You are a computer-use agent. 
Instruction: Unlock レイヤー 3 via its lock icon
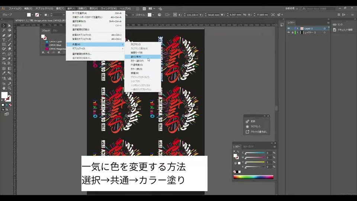(293, 33)
